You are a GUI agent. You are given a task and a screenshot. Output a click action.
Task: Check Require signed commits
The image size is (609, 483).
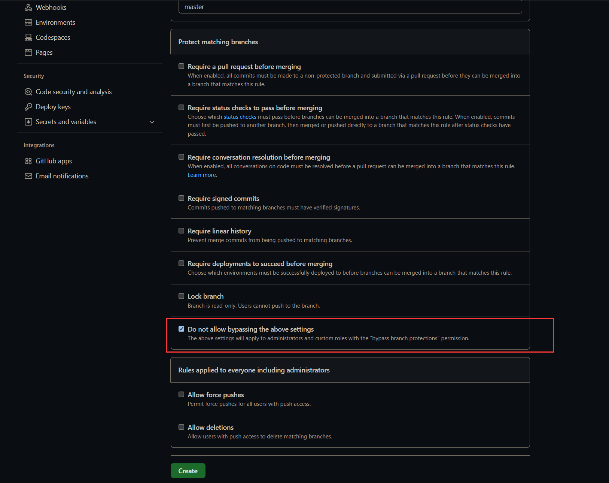tap(182, 198)
